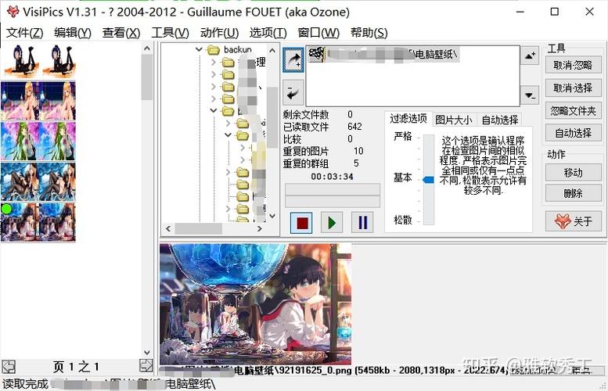Switch to the 自动选择 tab

point(500,120)
